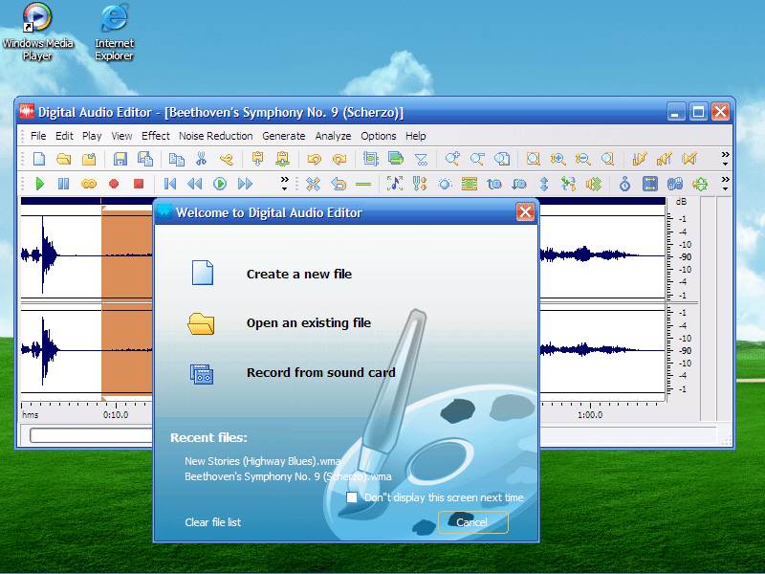The width and height of the screenshot is (765, 574).
Task: Click the Zoom In magnifier plus icon
Action: pos(452,159)
